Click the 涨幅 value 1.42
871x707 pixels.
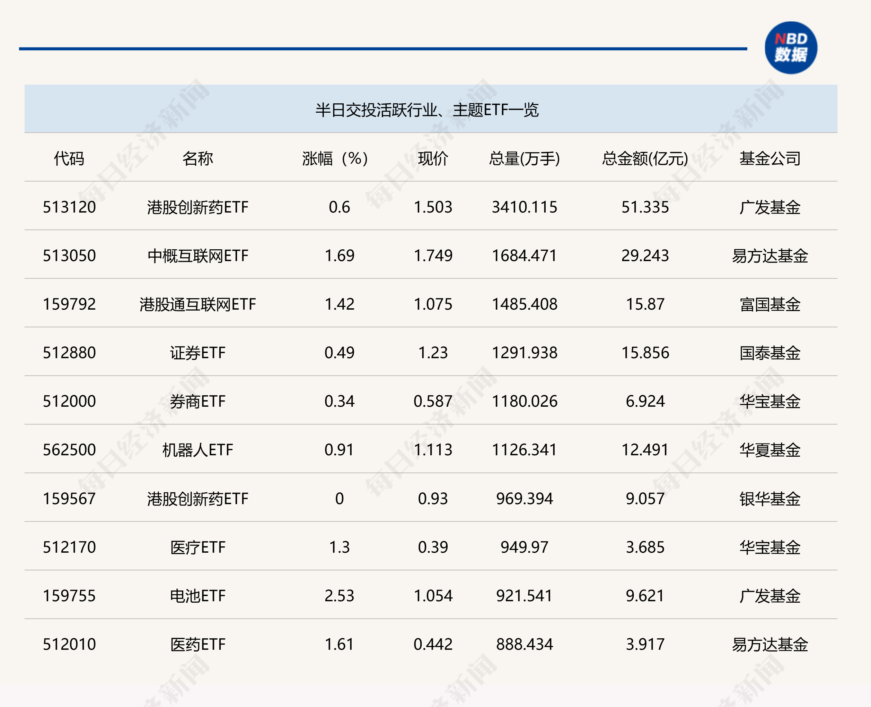(339, 304)
